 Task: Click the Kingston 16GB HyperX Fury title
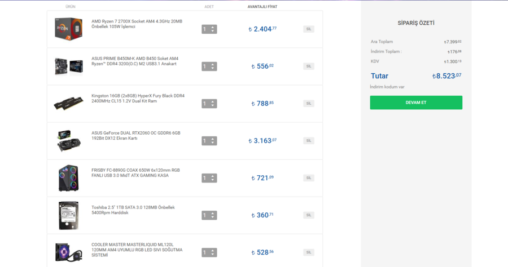tap(138, 98)
